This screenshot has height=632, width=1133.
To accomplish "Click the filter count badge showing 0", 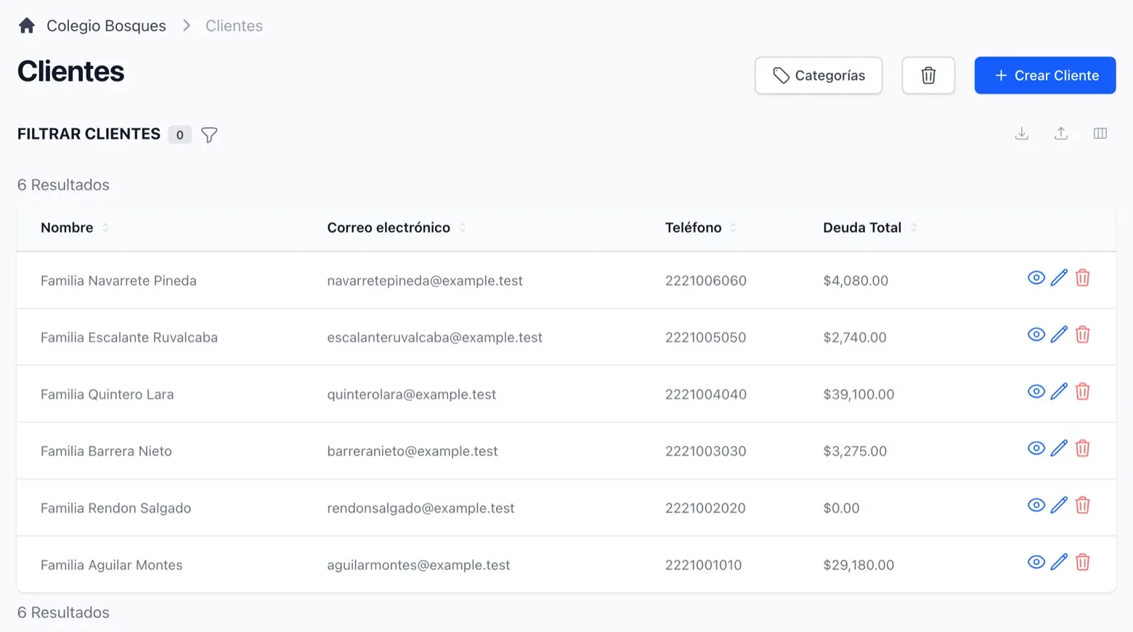I will [x=179, y=134].
